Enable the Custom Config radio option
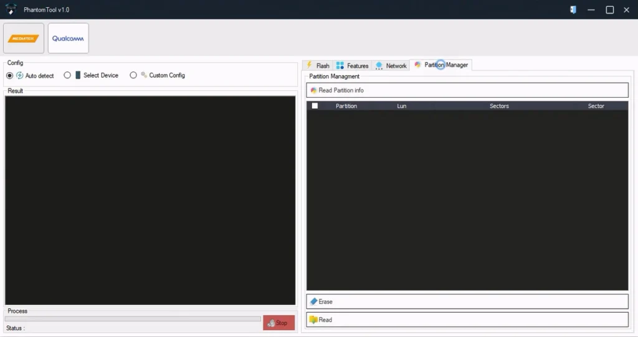638x337 pixels. click(133, 75)
